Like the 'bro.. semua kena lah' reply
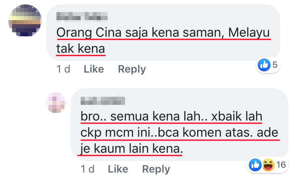 click(118, 169)
